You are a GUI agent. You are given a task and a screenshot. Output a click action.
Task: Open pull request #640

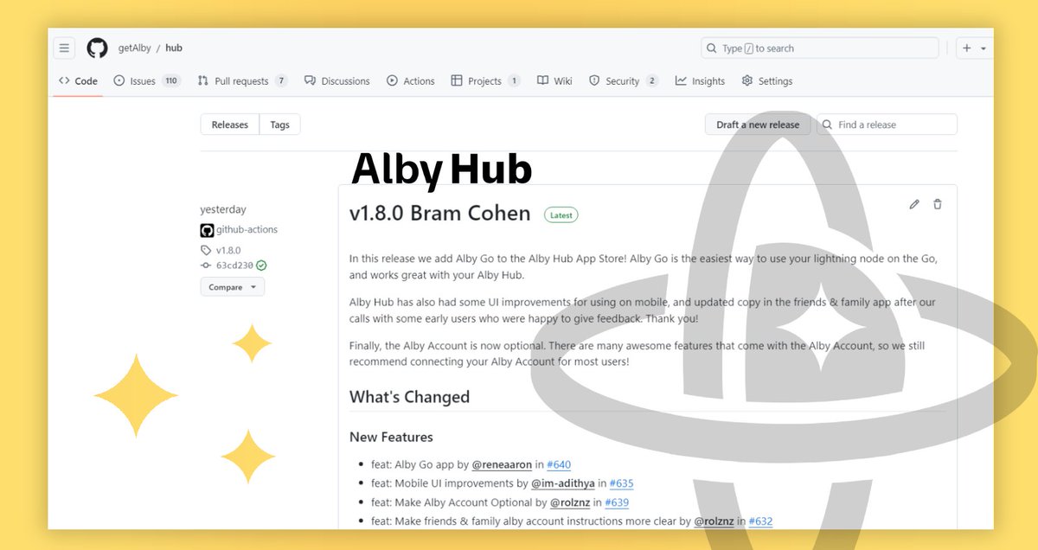pos(559,464)
